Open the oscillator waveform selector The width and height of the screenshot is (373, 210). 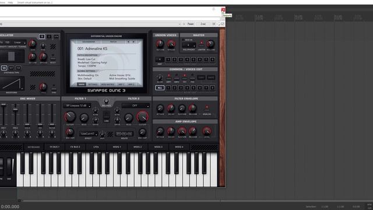12,83
